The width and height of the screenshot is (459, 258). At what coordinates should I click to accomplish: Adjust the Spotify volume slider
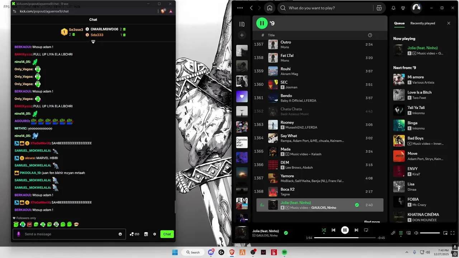pos(430,233)
